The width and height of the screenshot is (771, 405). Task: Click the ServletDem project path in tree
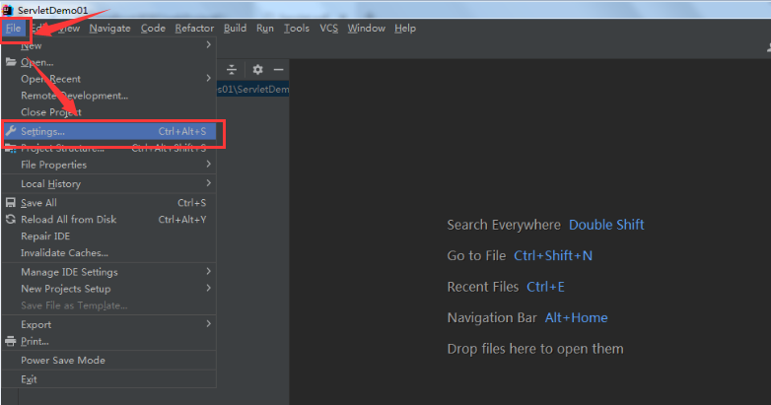point(253,90)
